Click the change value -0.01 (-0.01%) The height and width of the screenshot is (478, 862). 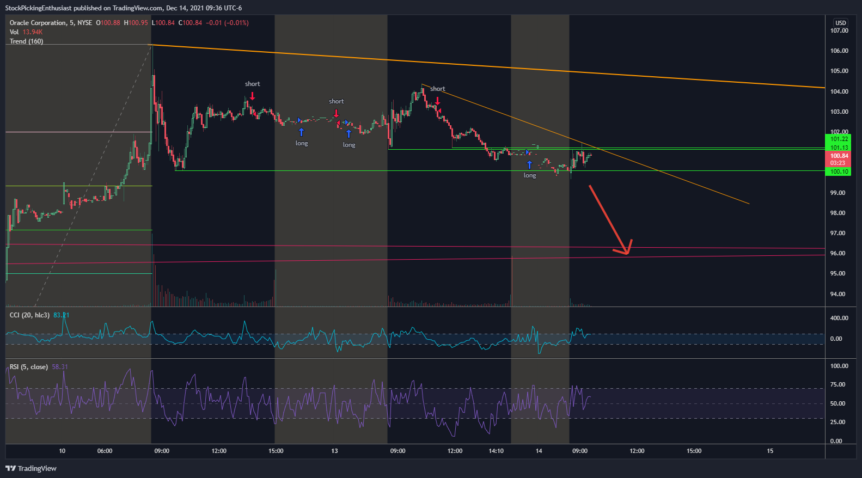point(227,23)
